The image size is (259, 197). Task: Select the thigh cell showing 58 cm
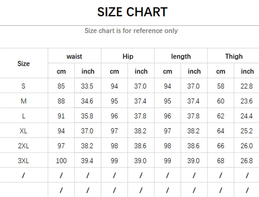click(x=220, y=86)
